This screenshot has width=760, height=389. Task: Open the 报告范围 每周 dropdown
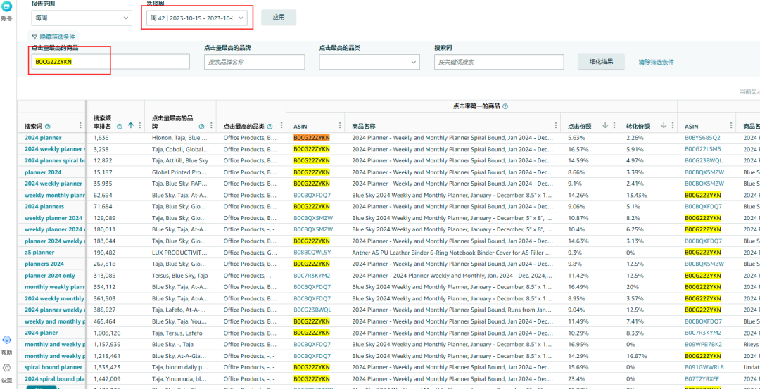pos(82,18)
